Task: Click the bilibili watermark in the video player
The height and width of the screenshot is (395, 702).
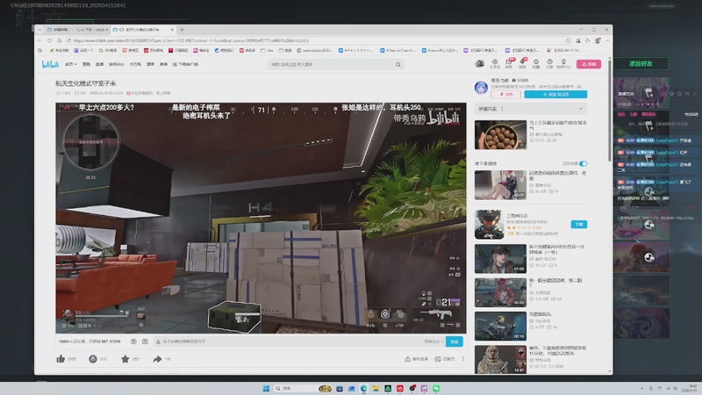Action: click(x=443, y=118)
